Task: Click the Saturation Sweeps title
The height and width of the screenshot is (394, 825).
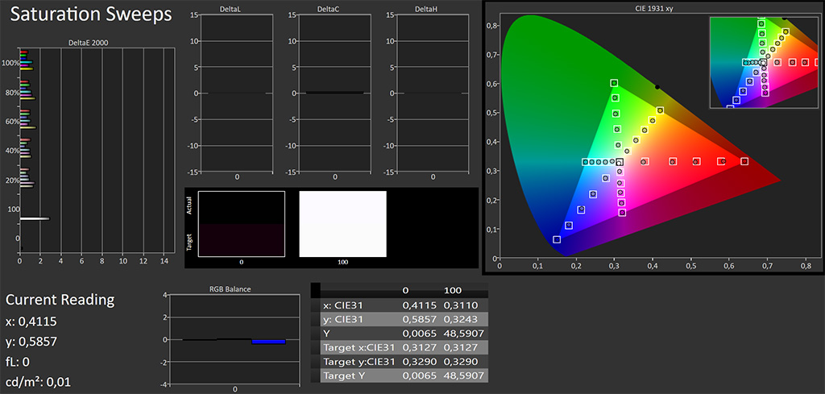Action: (x=91, y=15)
